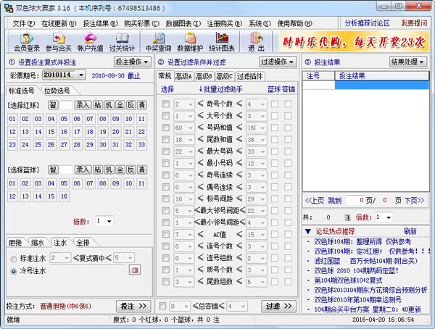
Task: Enable the 奇号个数 filter checkbox
Action: click(163, 104)
